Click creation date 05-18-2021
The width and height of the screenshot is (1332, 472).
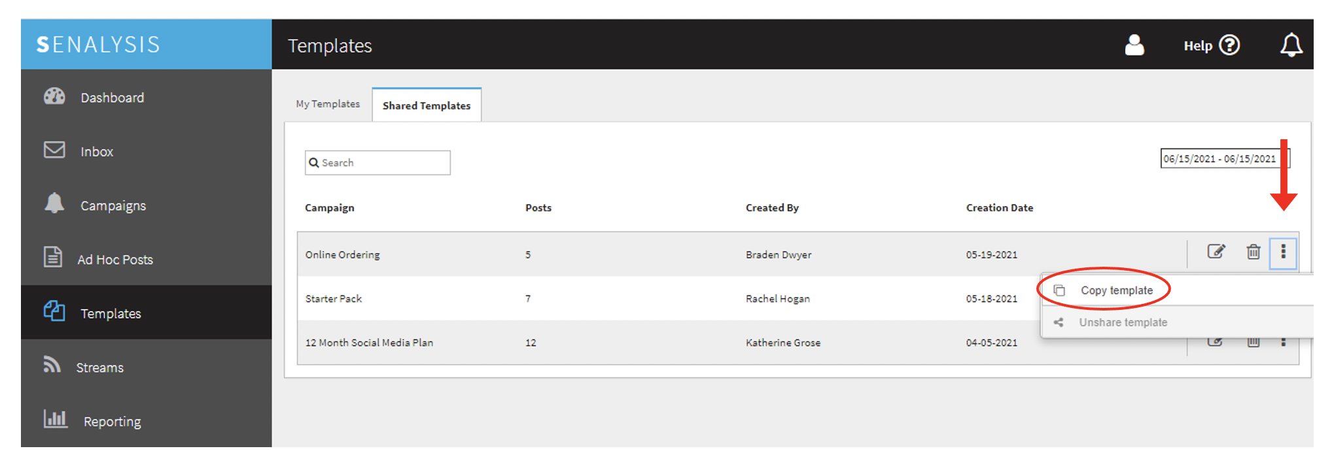tap(991, 299)
